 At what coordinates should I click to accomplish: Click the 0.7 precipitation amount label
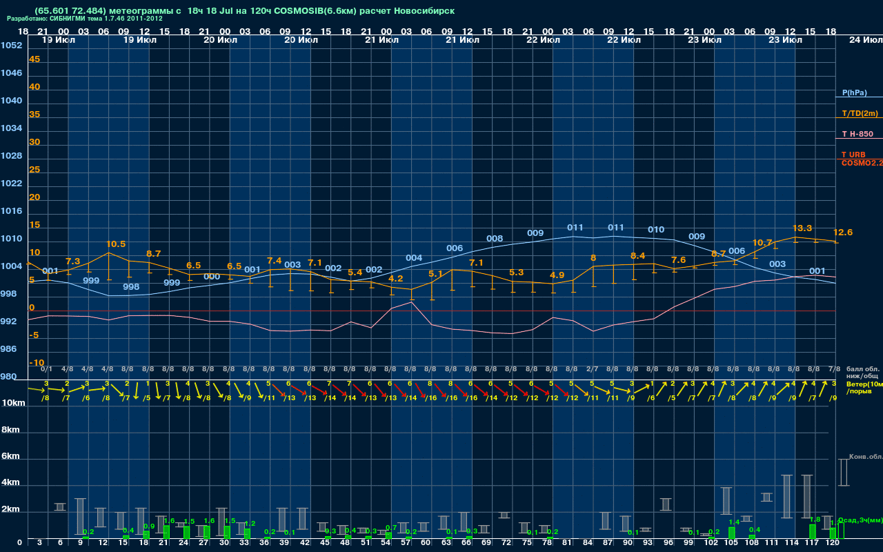[x=391, y=527]
